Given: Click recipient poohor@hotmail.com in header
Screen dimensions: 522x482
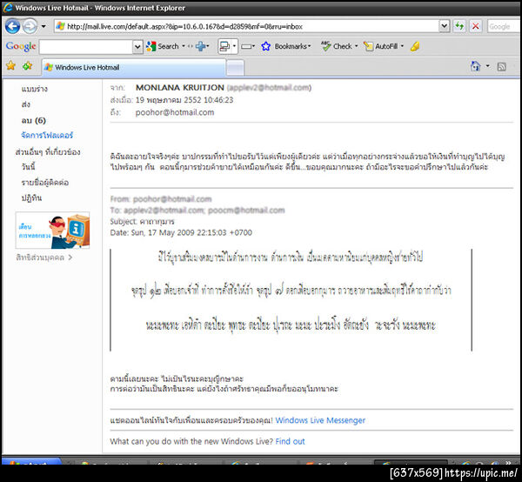Looking at the screenshot, I should pos(175,112).
